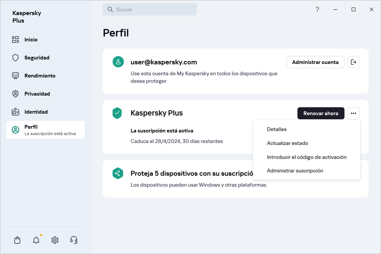Switch to Privacidad in the sidebar
This screenshot has width=381, height=254.
click(x=37, y=94)
